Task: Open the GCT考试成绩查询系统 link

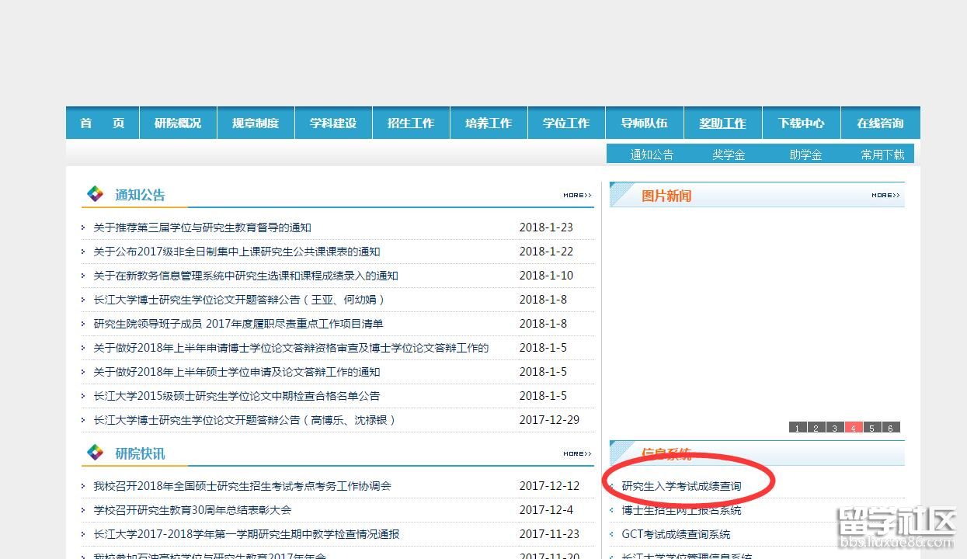Action: tap(676, 534)
